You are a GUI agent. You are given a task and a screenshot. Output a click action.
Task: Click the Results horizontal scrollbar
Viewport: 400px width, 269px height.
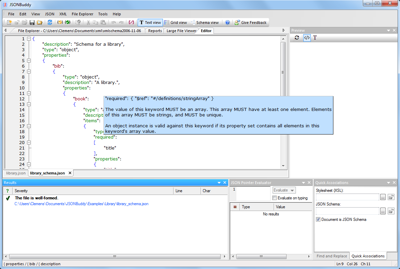(x=115, y=256)
